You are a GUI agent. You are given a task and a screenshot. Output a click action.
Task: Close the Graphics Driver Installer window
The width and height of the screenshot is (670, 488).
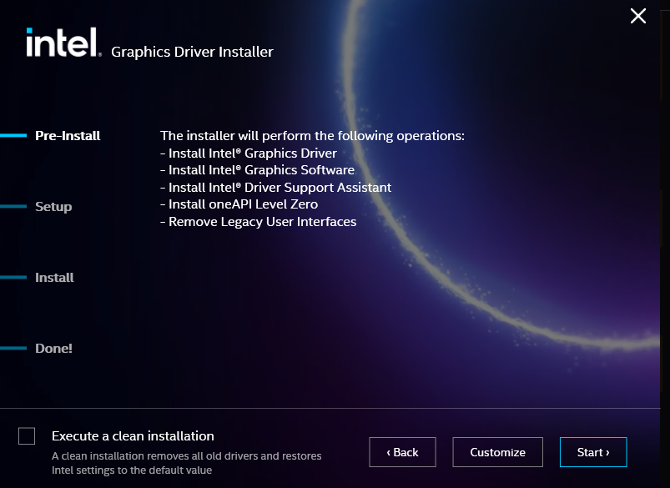click(x=638, y=16)
